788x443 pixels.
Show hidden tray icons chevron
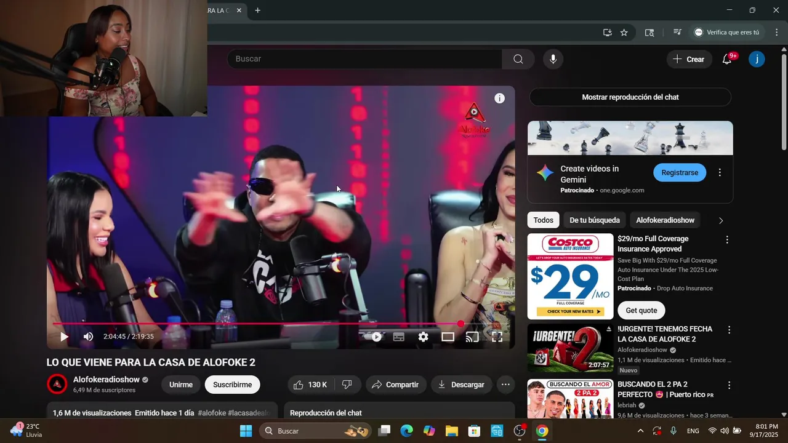pos(640,431)
